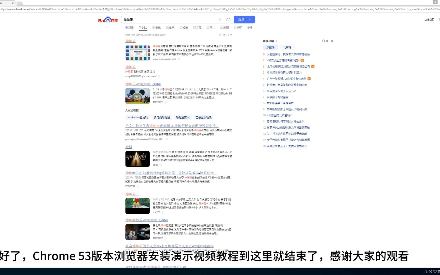Click the spotlight Weibo thumbnail

pyautogui.click(x=137, y=159)
